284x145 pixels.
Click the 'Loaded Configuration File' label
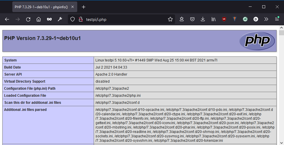25,96
